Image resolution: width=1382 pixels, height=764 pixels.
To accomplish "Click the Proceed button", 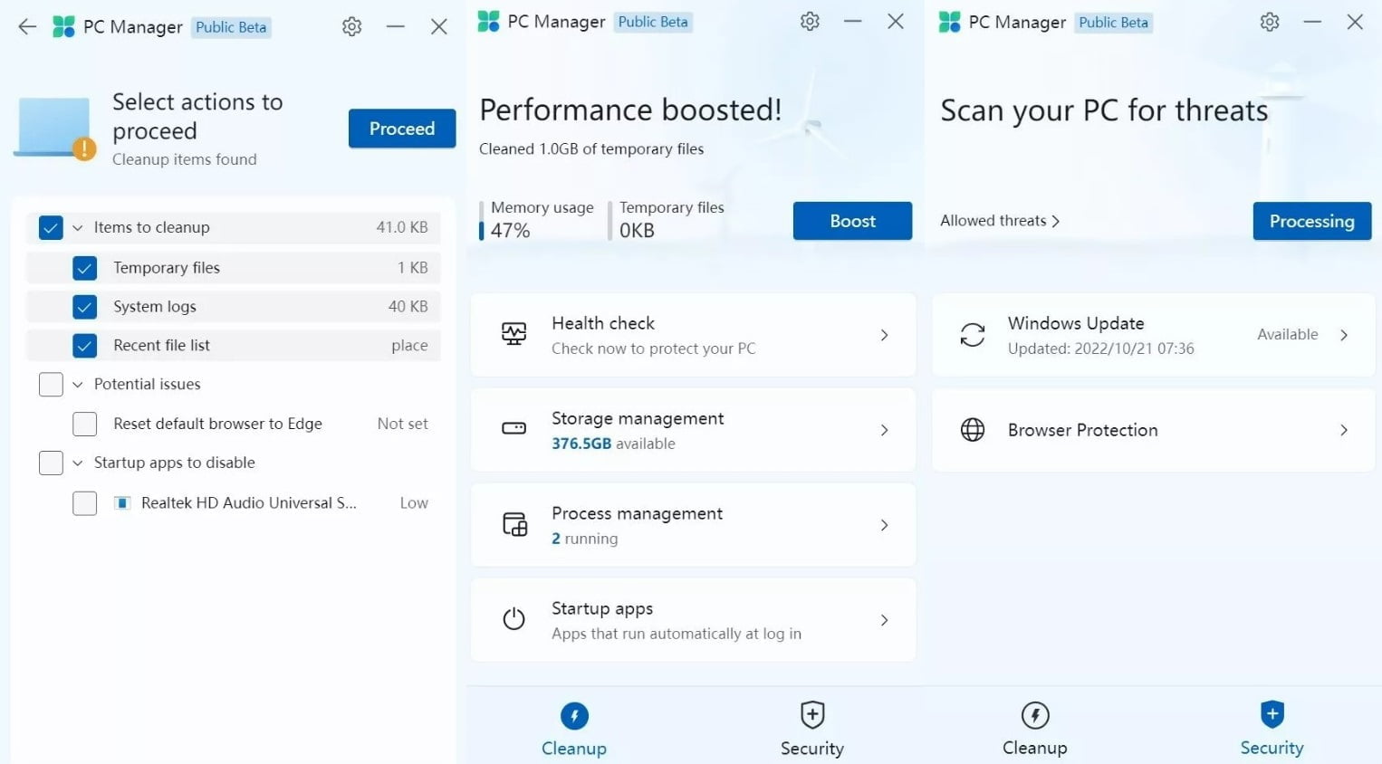I will [402, 129].
